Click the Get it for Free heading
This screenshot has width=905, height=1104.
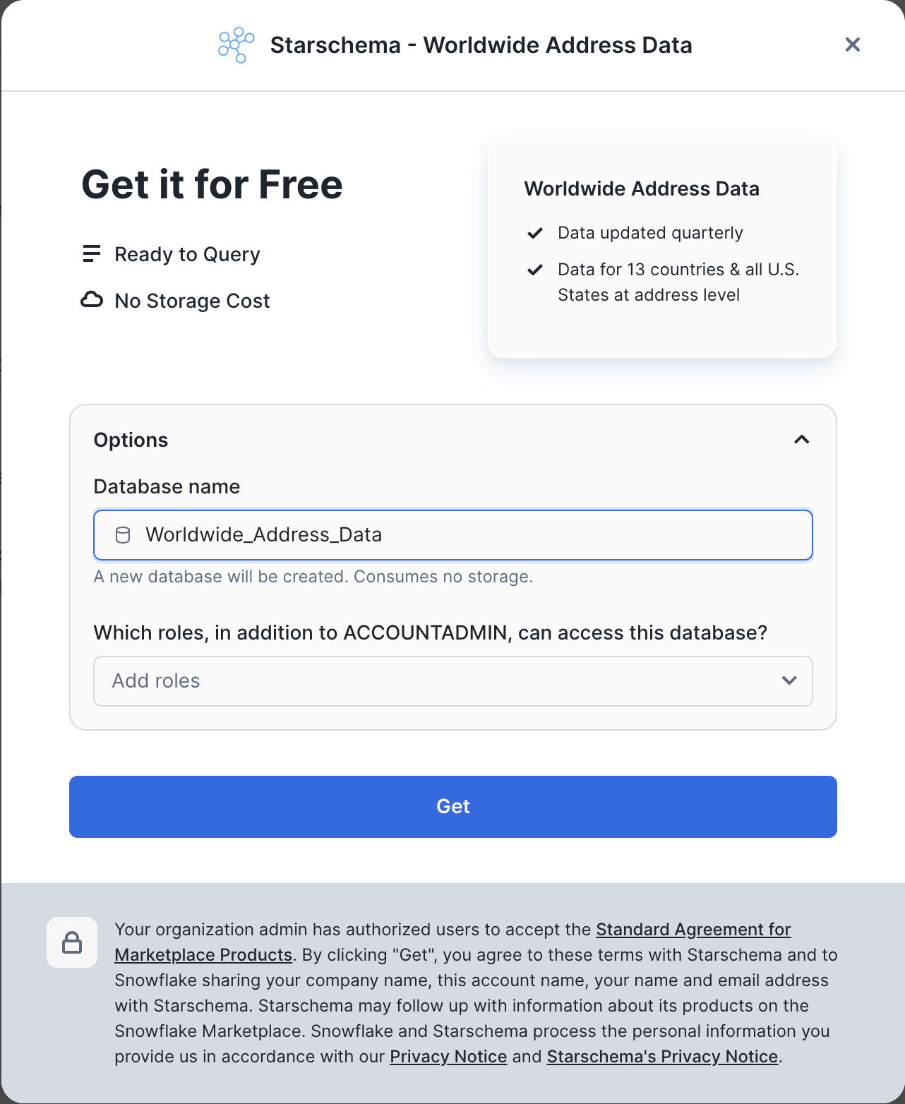[x=212, y=185]
